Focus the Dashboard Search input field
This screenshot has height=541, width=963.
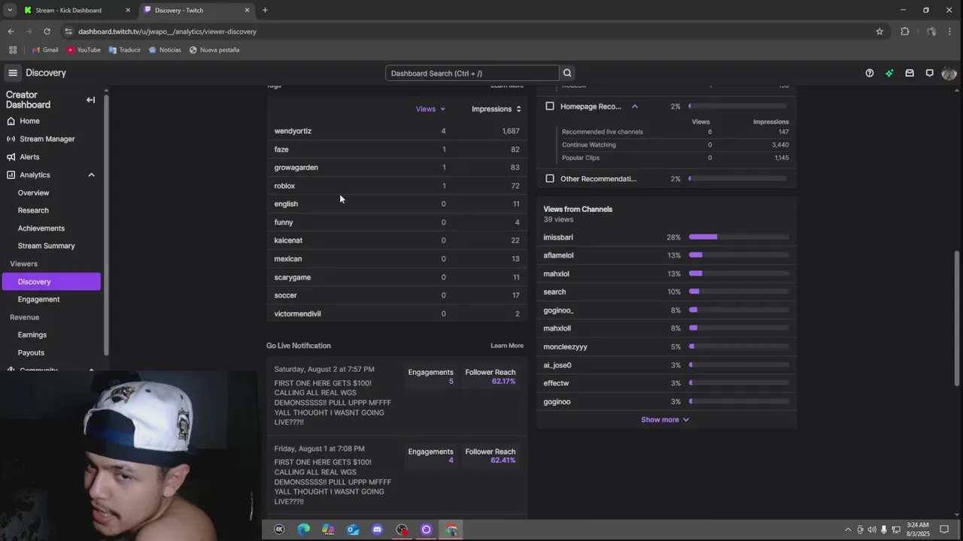pos(472,73)
